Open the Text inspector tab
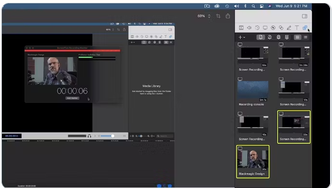The image size is (332, 188). tap(297, 28)
